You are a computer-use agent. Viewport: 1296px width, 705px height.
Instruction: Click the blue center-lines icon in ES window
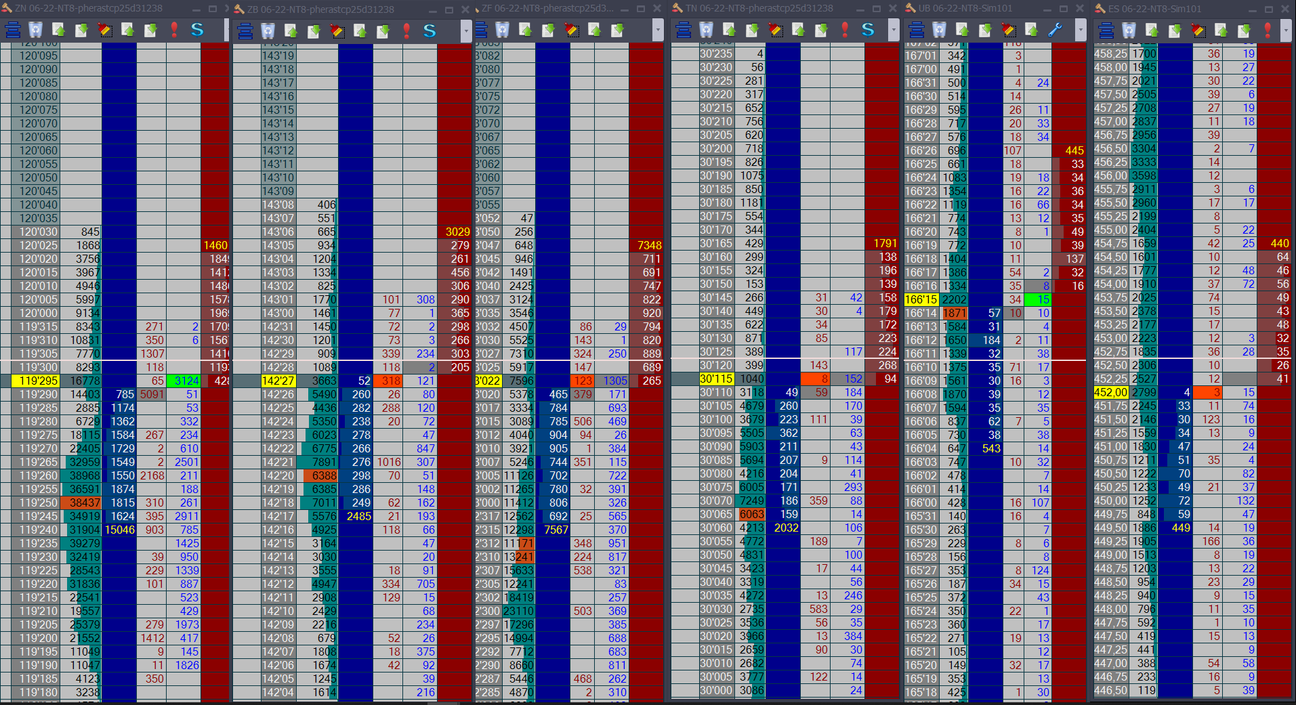(1106, 31)
